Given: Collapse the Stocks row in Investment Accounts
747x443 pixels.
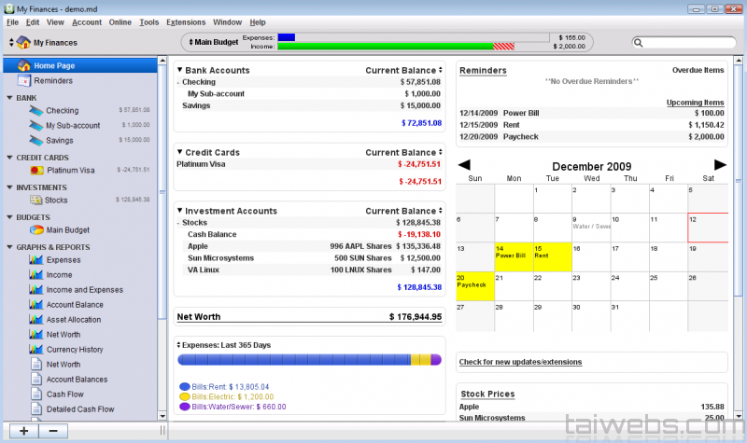Looking at the screenshot, I should click(179, 223).
